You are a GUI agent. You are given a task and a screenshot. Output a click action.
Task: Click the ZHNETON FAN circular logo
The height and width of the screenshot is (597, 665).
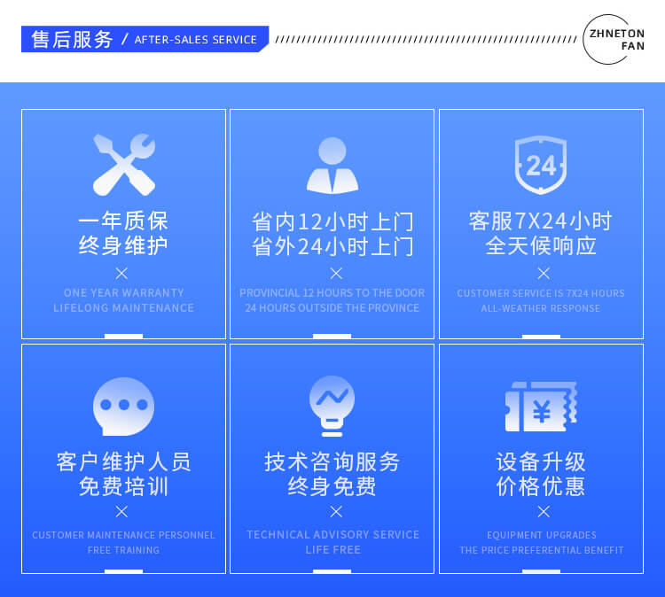[x=614, y=39]
